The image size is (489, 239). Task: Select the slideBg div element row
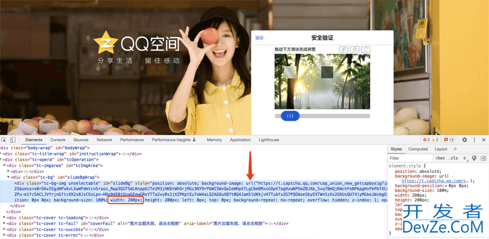[x=193, y=191]
